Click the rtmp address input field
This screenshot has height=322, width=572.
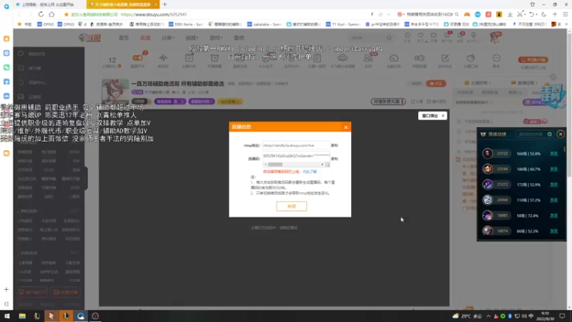296,145
